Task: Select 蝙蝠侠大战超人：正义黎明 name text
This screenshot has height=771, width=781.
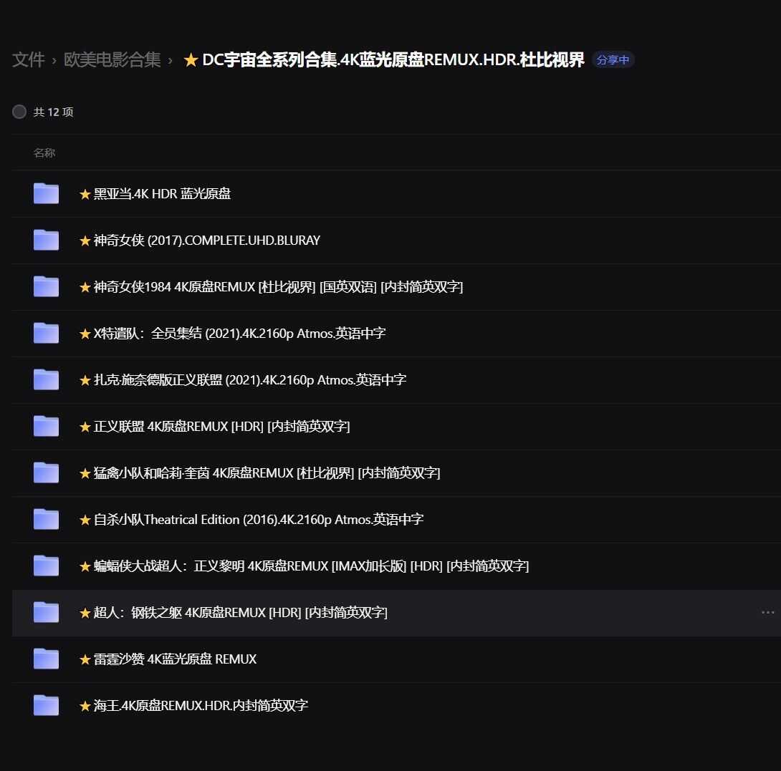Action: click(x=311, y=566)
